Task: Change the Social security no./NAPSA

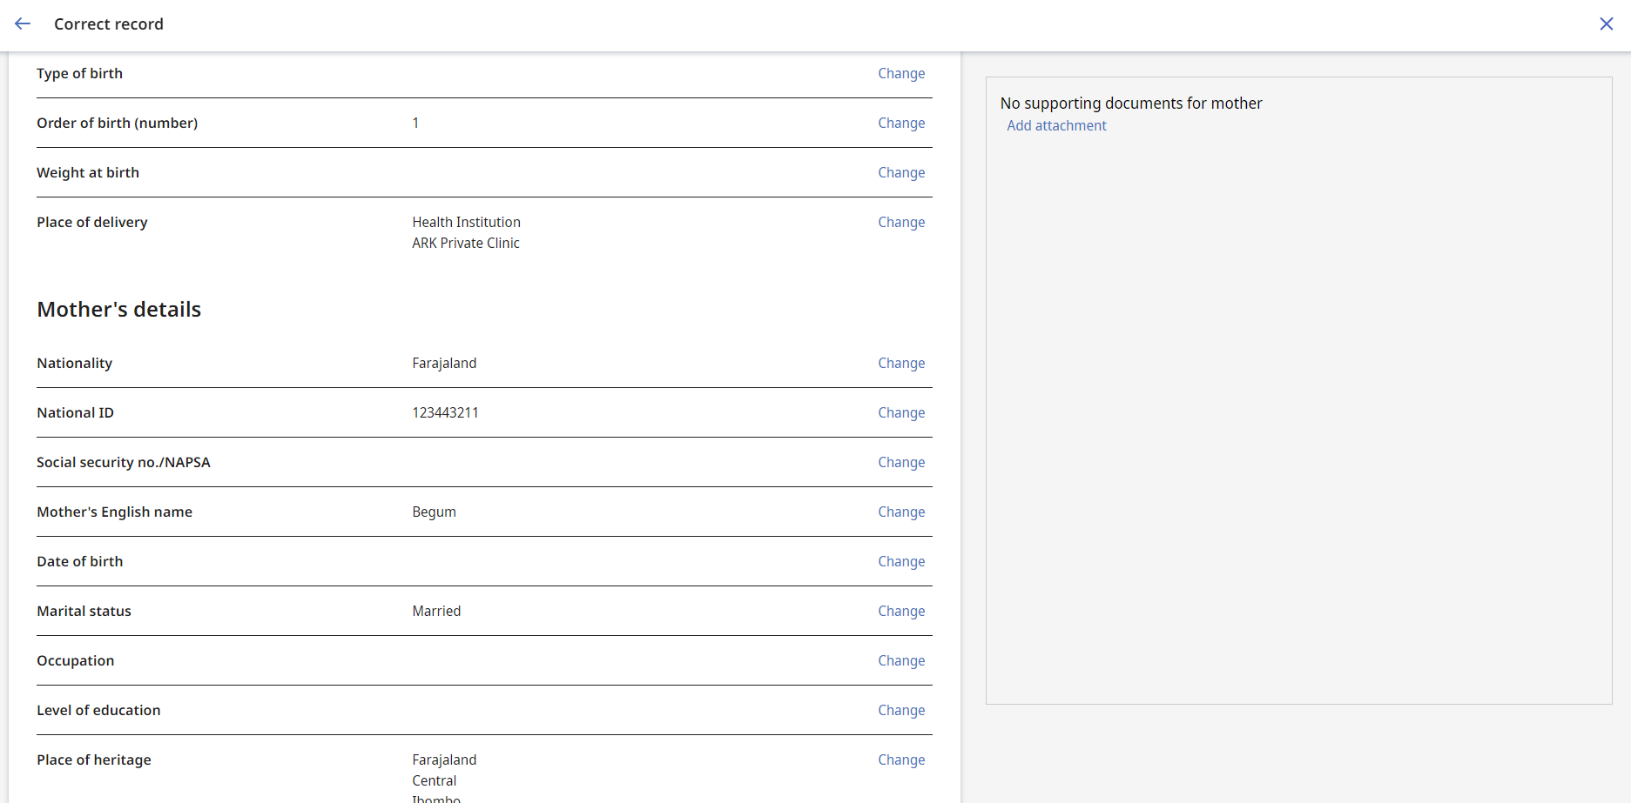Action: click(900, 462)
